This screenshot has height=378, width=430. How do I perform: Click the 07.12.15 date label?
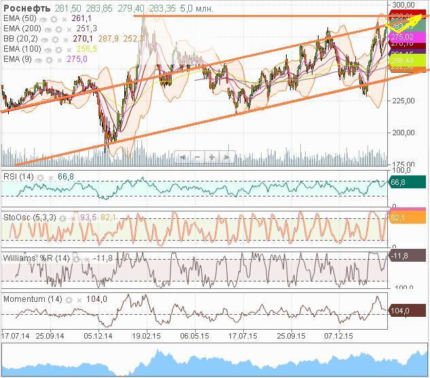[x=339, y=336]
